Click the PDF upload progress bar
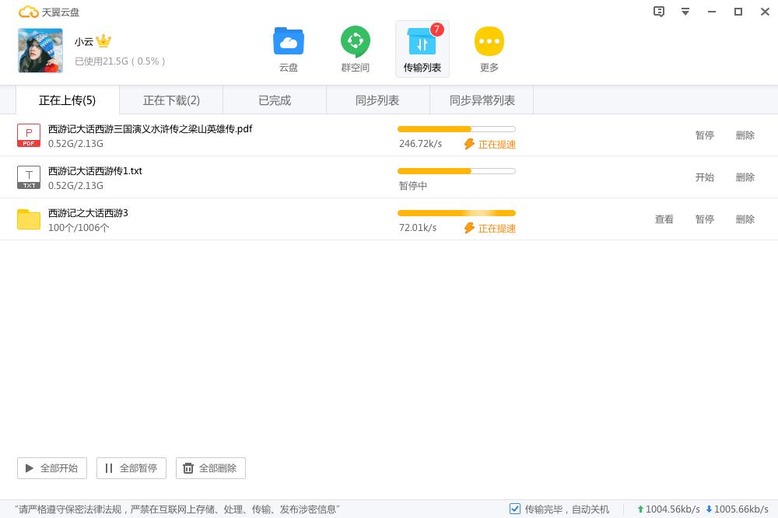 (456, 129)
